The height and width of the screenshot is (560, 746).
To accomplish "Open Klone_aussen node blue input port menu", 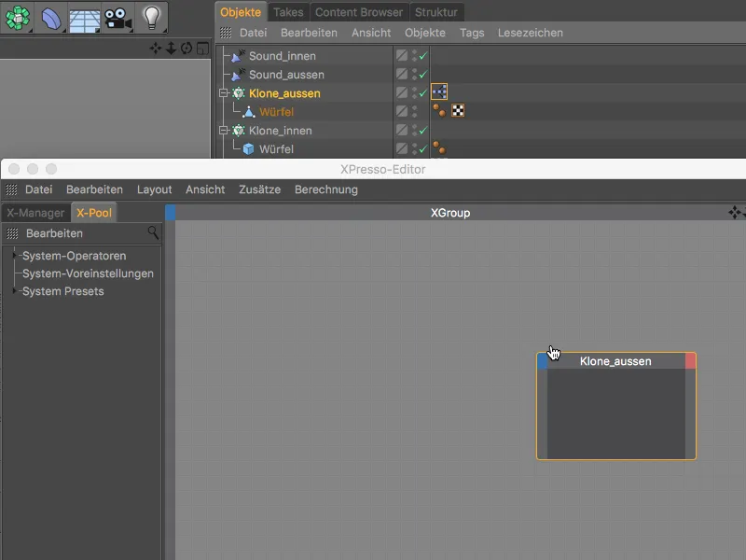I will pos(543,361).
